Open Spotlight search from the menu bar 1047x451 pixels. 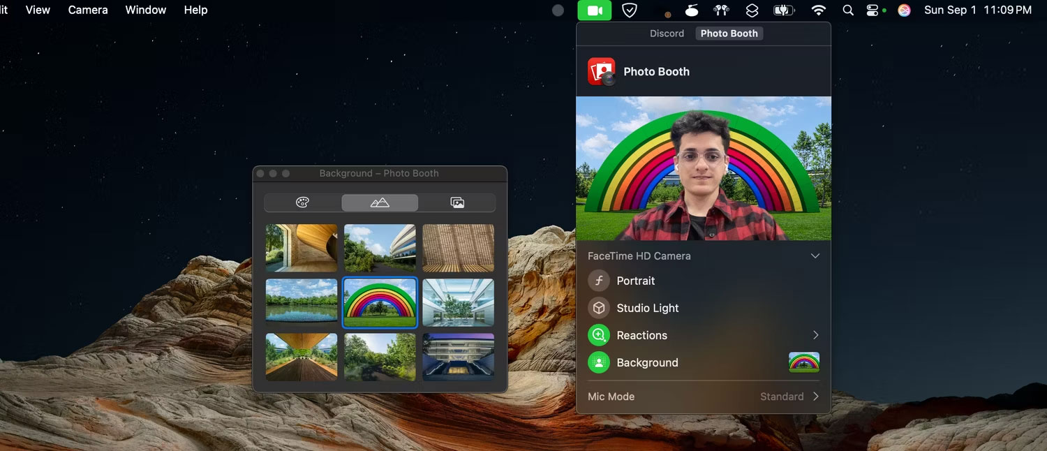click(847, 10)
